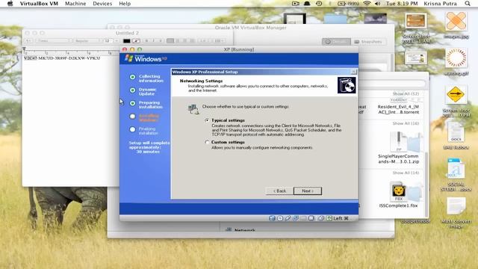Click the network computers icon in setup dialog
Viewport: 478px width, 269px height.
(x=193, y=109)
